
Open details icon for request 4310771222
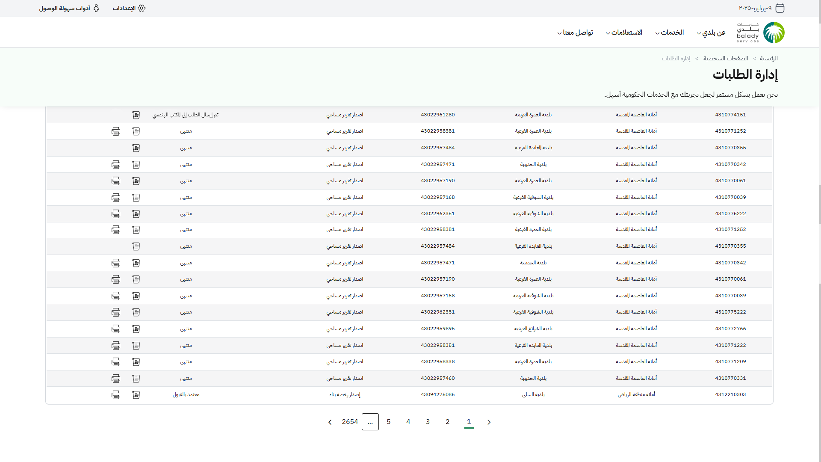(x=136, y=346)
